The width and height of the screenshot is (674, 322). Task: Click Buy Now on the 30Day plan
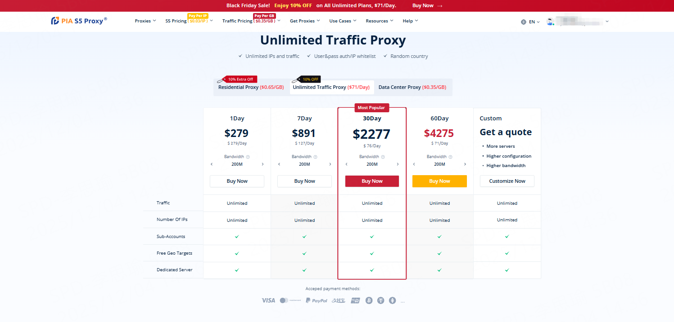(372, 181)
